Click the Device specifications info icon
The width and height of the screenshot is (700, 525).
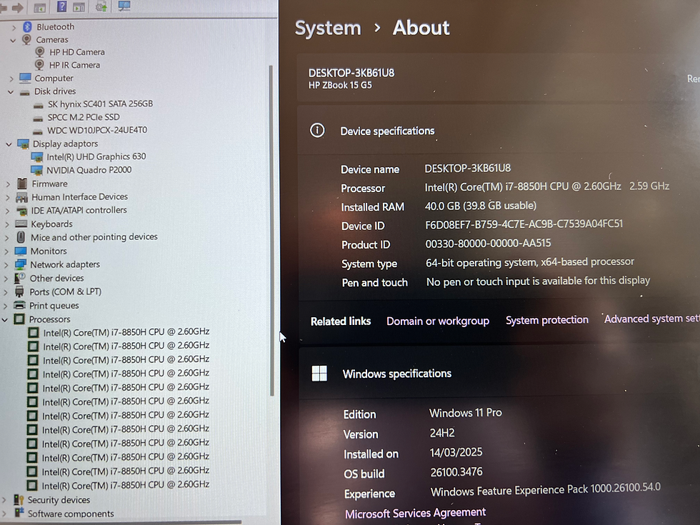pyautogui.click(x=317, y=130)
